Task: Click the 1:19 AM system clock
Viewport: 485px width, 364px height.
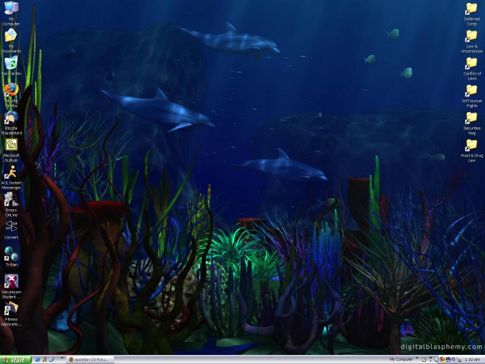Action: click(x=472, y=359)
